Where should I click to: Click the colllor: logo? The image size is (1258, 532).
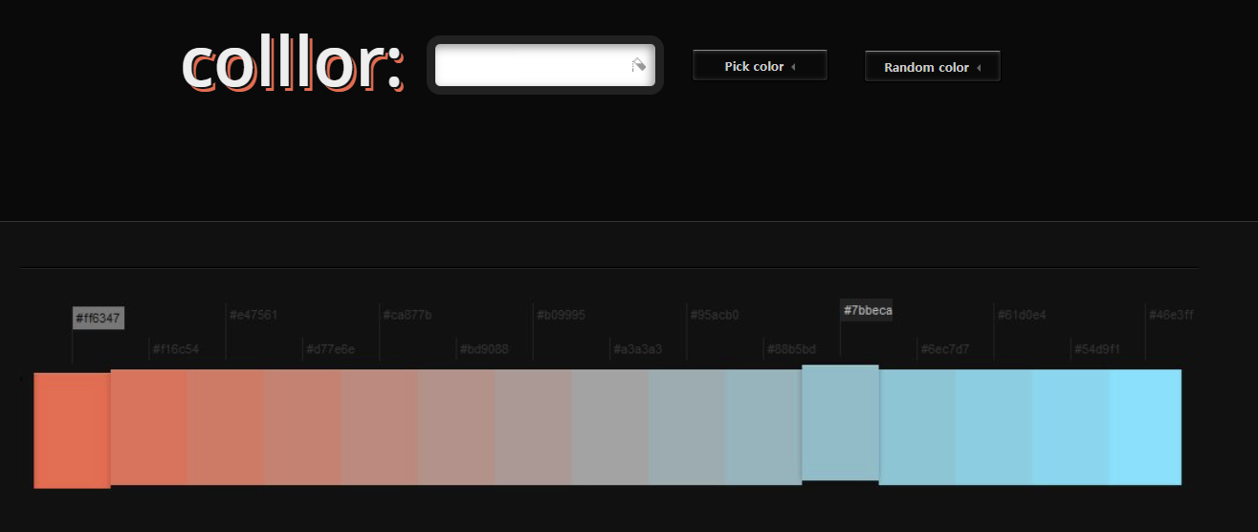(293, 64)
